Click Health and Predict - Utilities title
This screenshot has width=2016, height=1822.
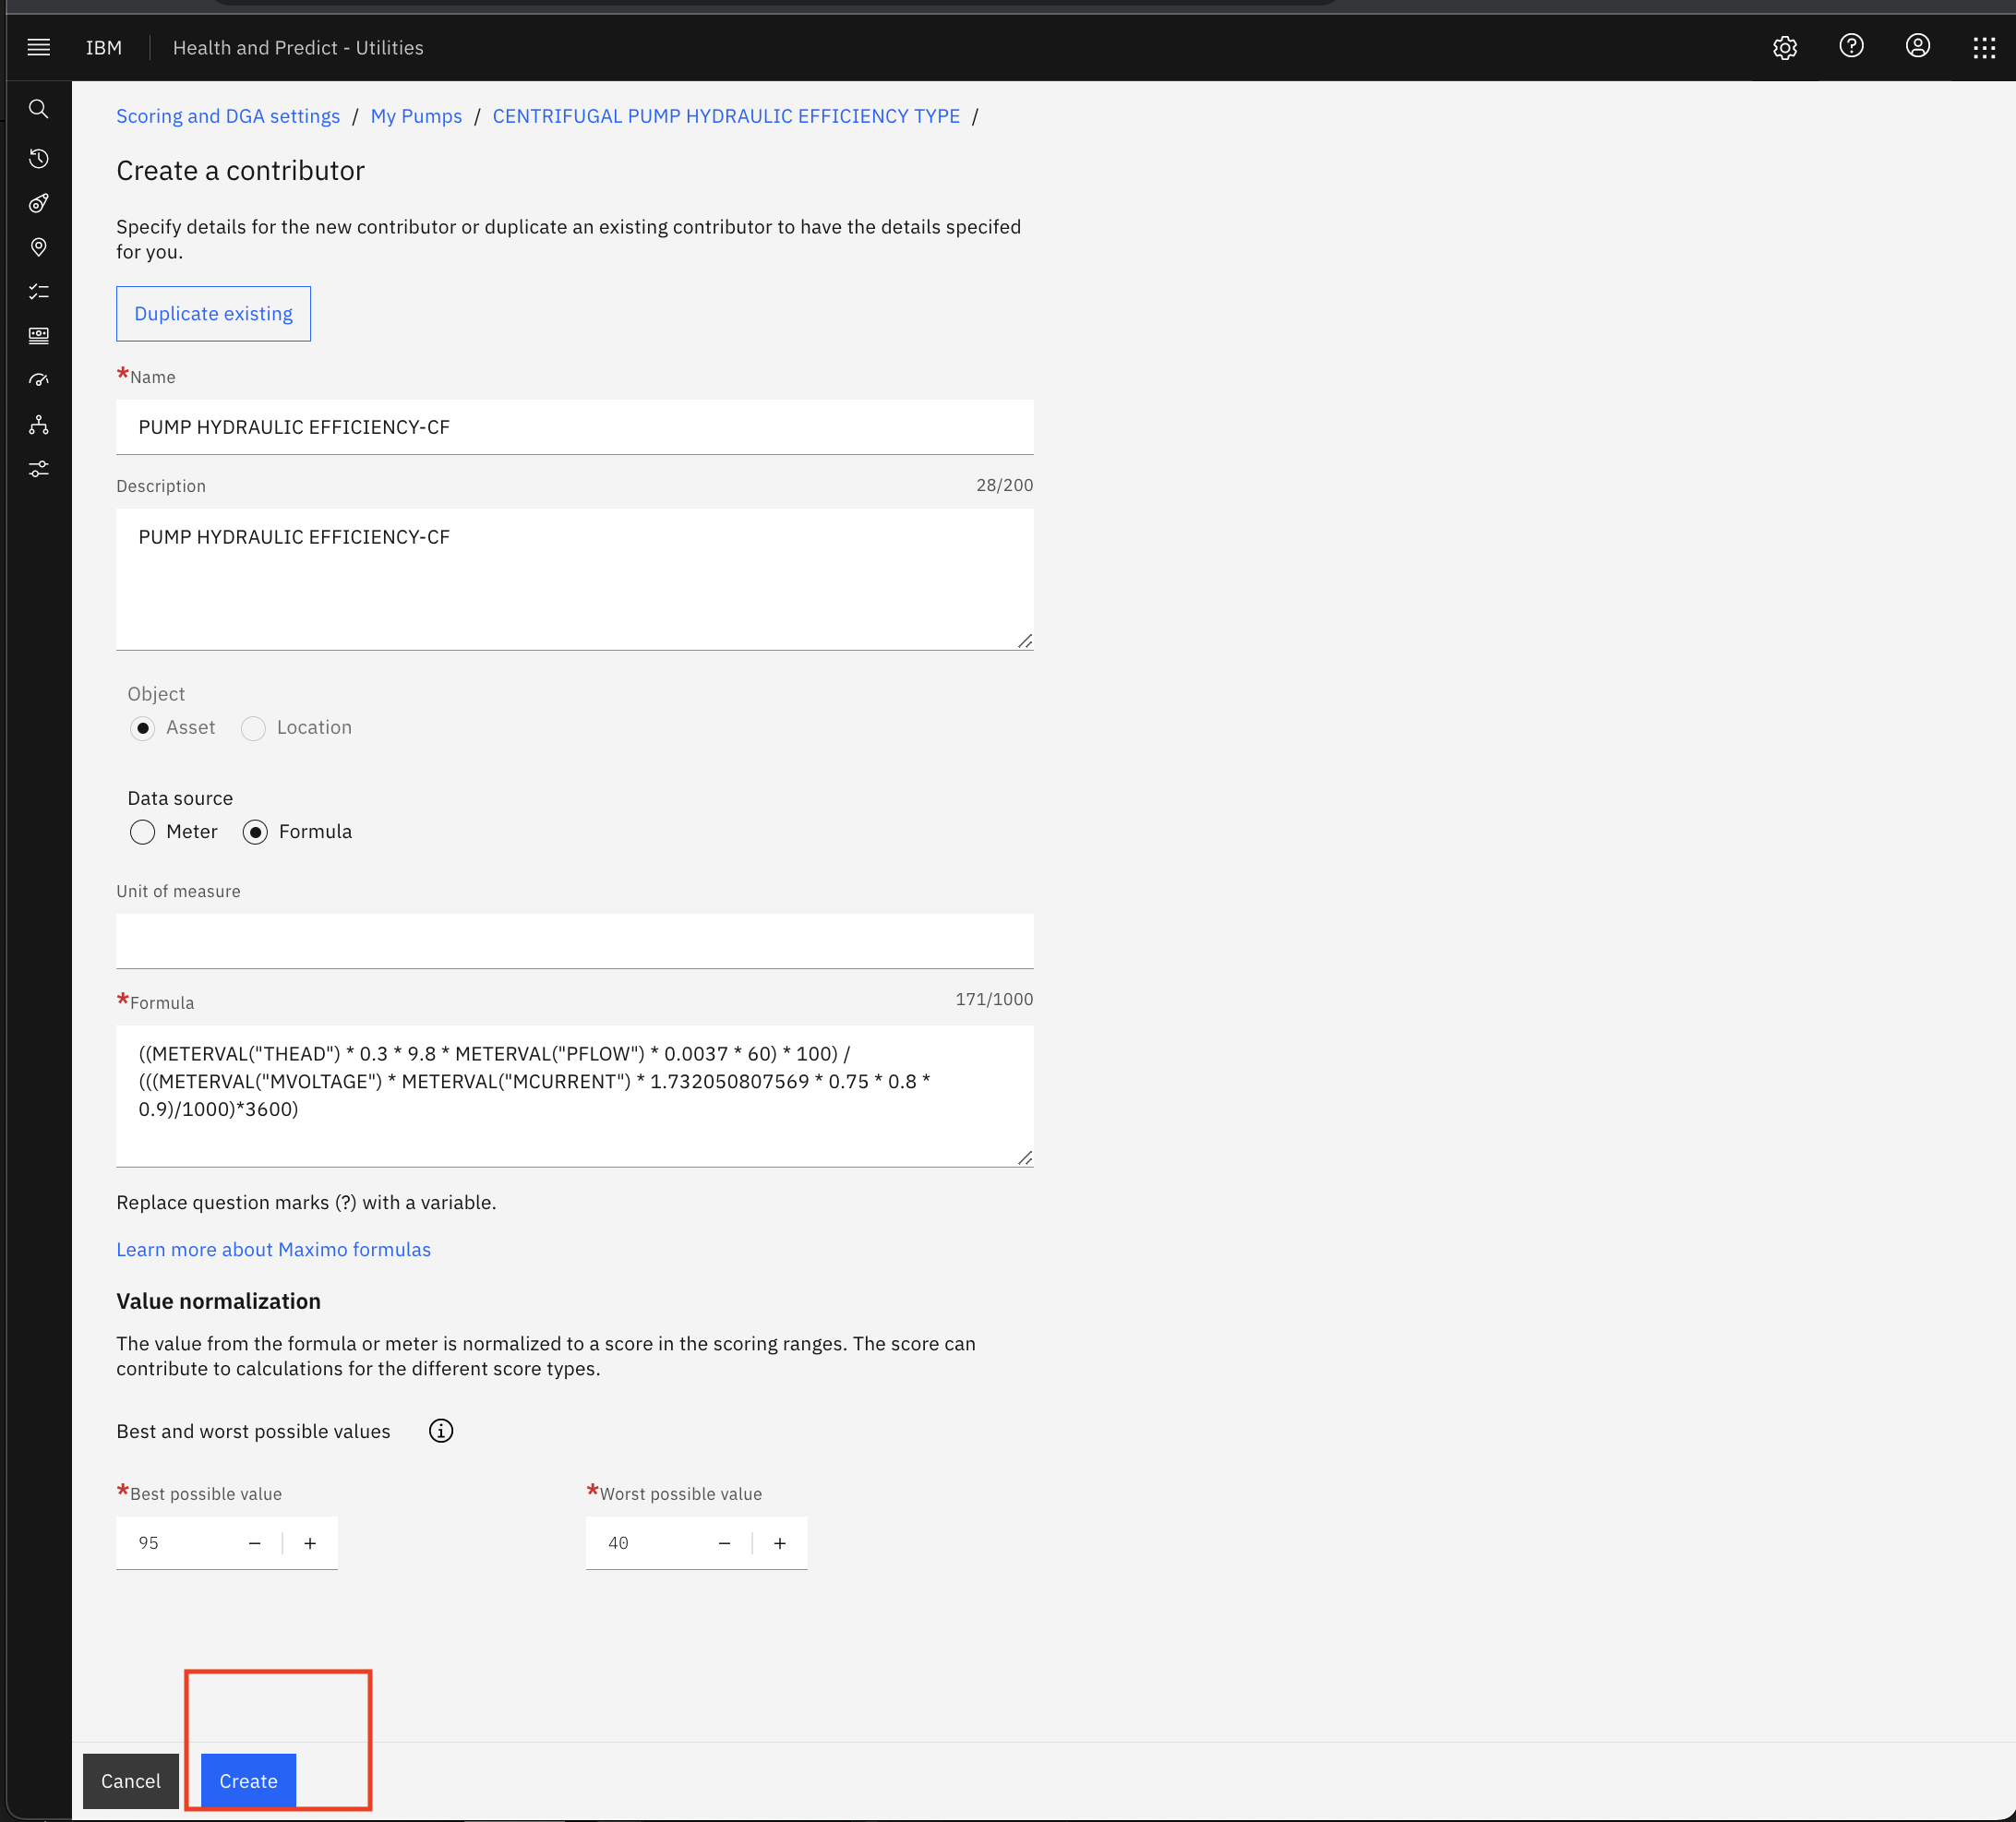coord(298,48)
